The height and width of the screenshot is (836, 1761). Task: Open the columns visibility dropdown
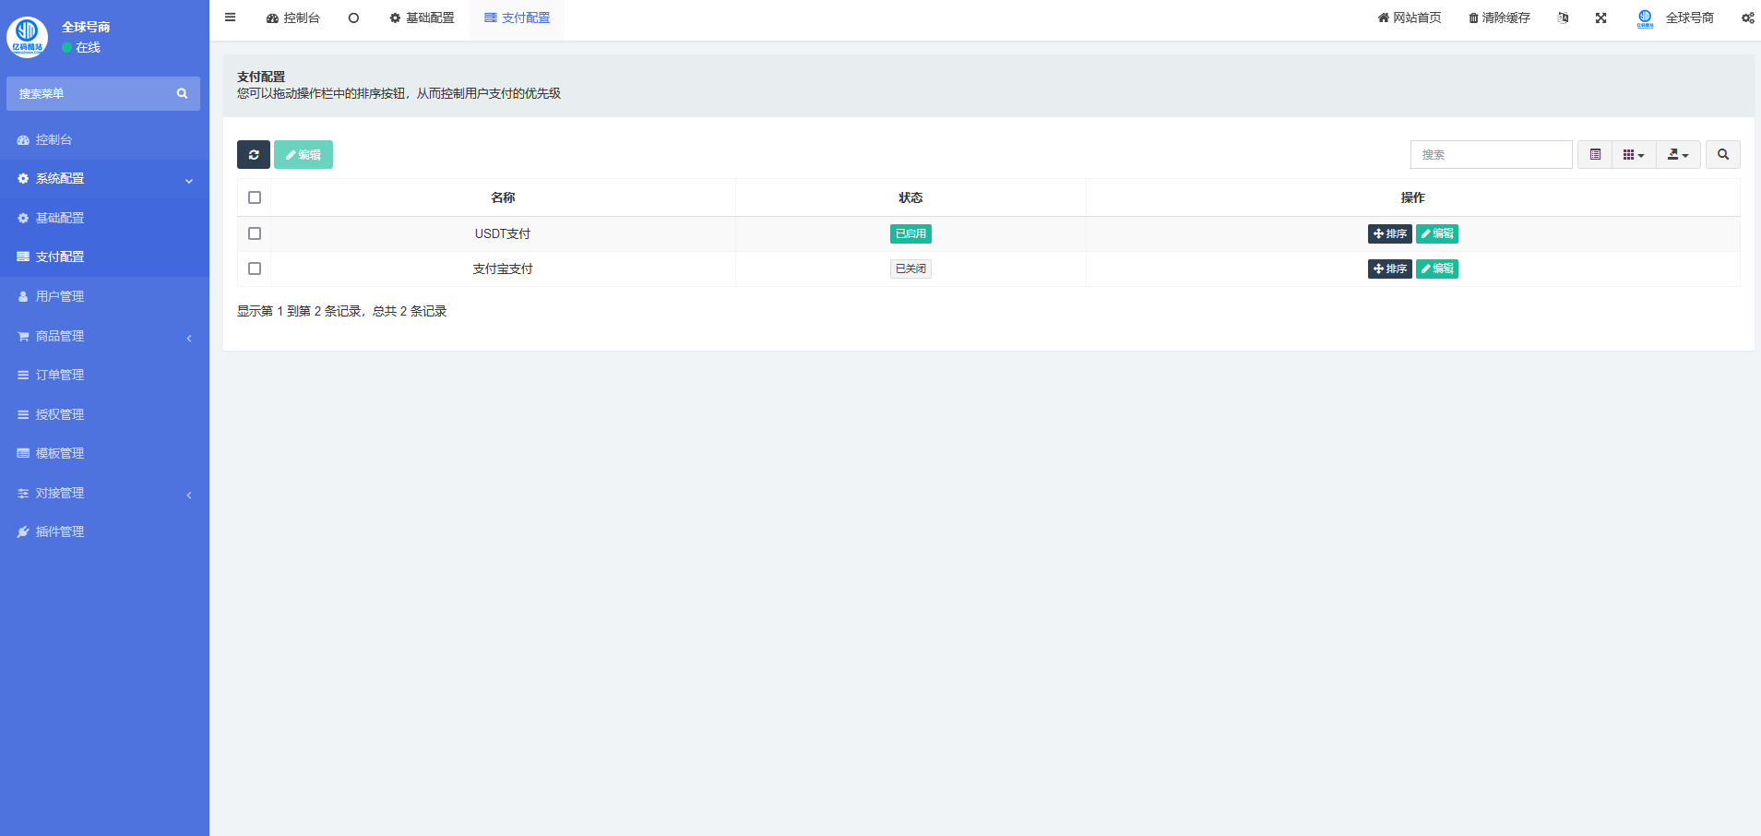(1633, 155)
